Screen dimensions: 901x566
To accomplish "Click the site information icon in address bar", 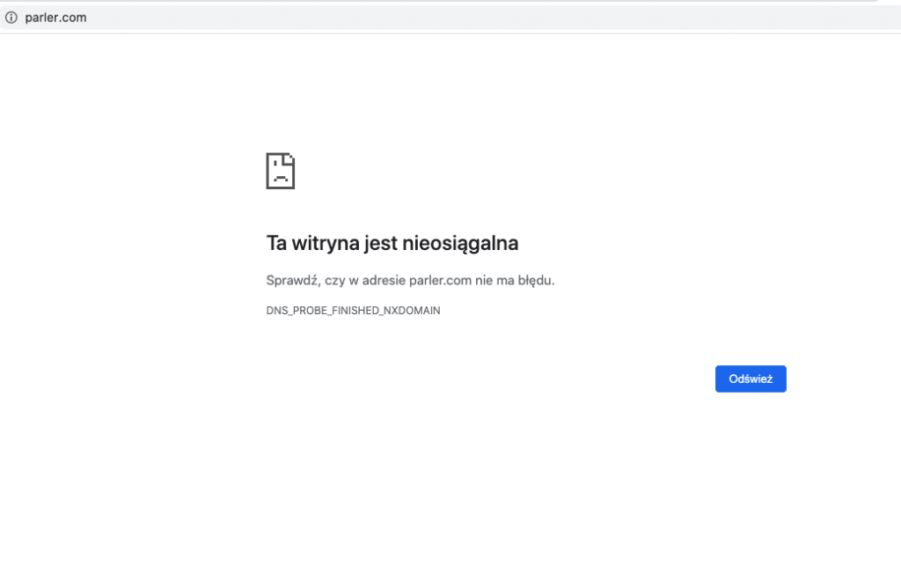I will coord(11,18).
